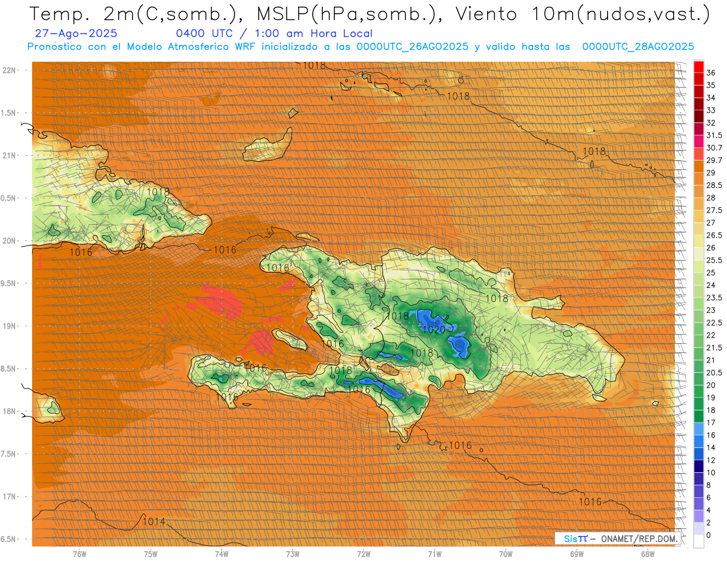Click the "73W" longitude axis label

(293, 554)
